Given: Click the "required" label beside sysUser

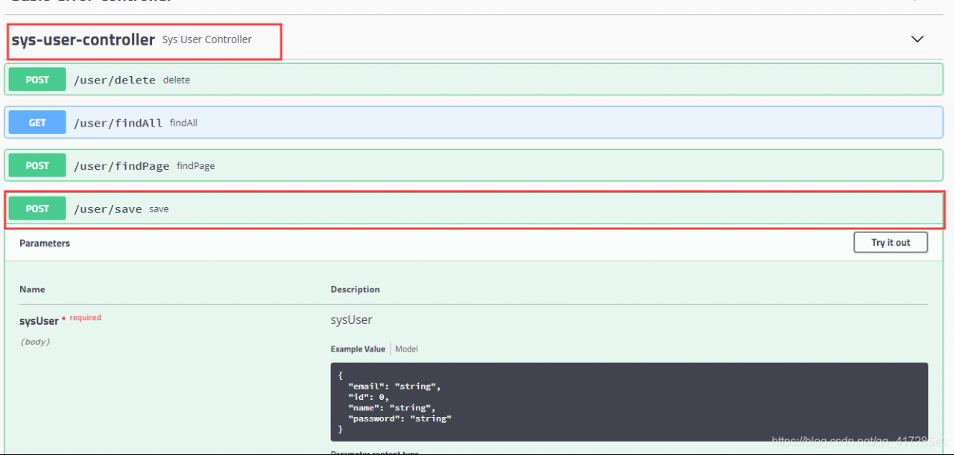Looking at the screenshot, I should pyautogui.click(x=86, y=318).
